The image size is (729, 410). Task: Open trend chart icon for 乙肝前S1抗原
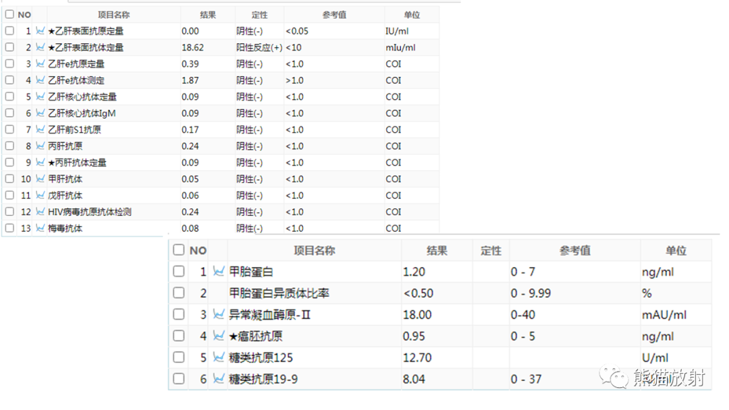point(40,129)
